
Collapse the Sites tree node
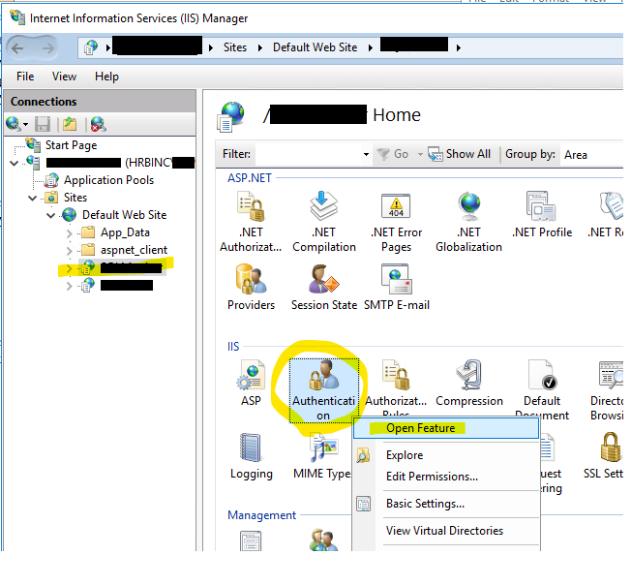click(34, 198)
